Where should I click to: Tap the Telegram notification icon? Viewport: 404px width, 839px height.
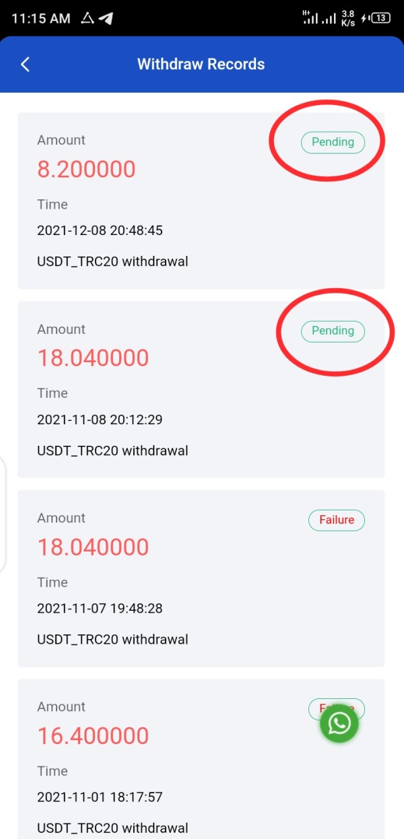point(106,18)
